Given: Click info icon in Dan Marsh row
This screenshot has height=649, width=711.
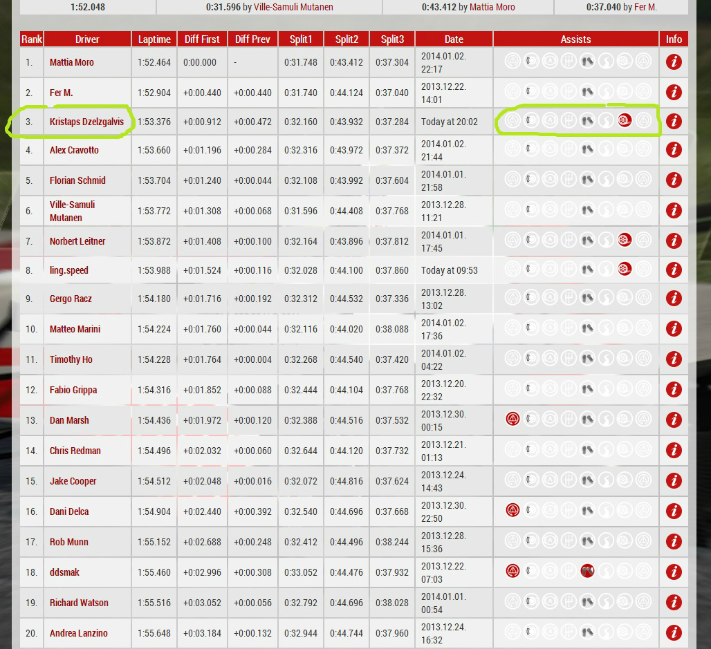Looking at the screenshot, I should point(674,420).
